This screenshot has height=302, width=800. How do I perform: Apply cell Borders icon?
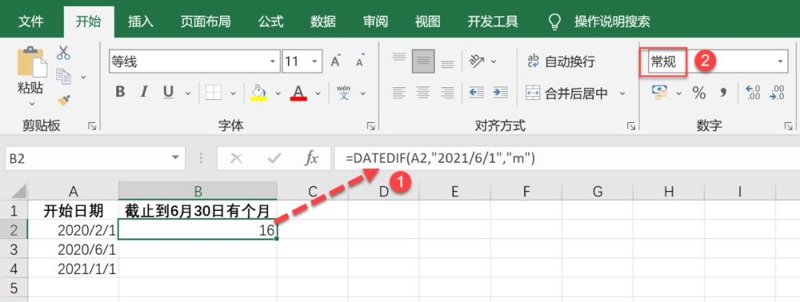click(213, 93)
